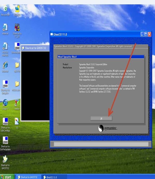The height and width of the screenshot is (179, 155).
Task: Select the FOTOS PARTES desktop icon
Action: tap(5, 50)
